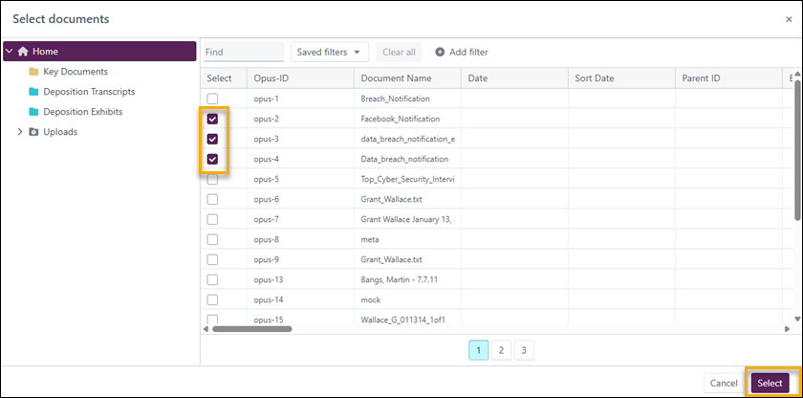Viewport: 803px width, 398px height.
Task: Select the Home tree item
Action: click(x=99, y=52)
